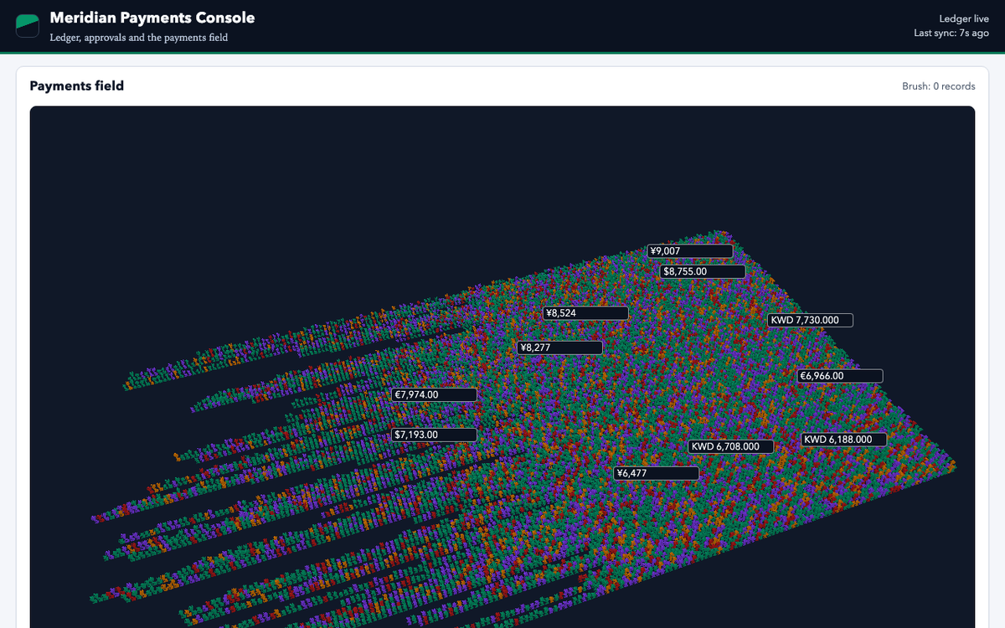The image size is (1005, 628).
Task: Select the $8,755.00 payment label
Action: click(703, 271)
